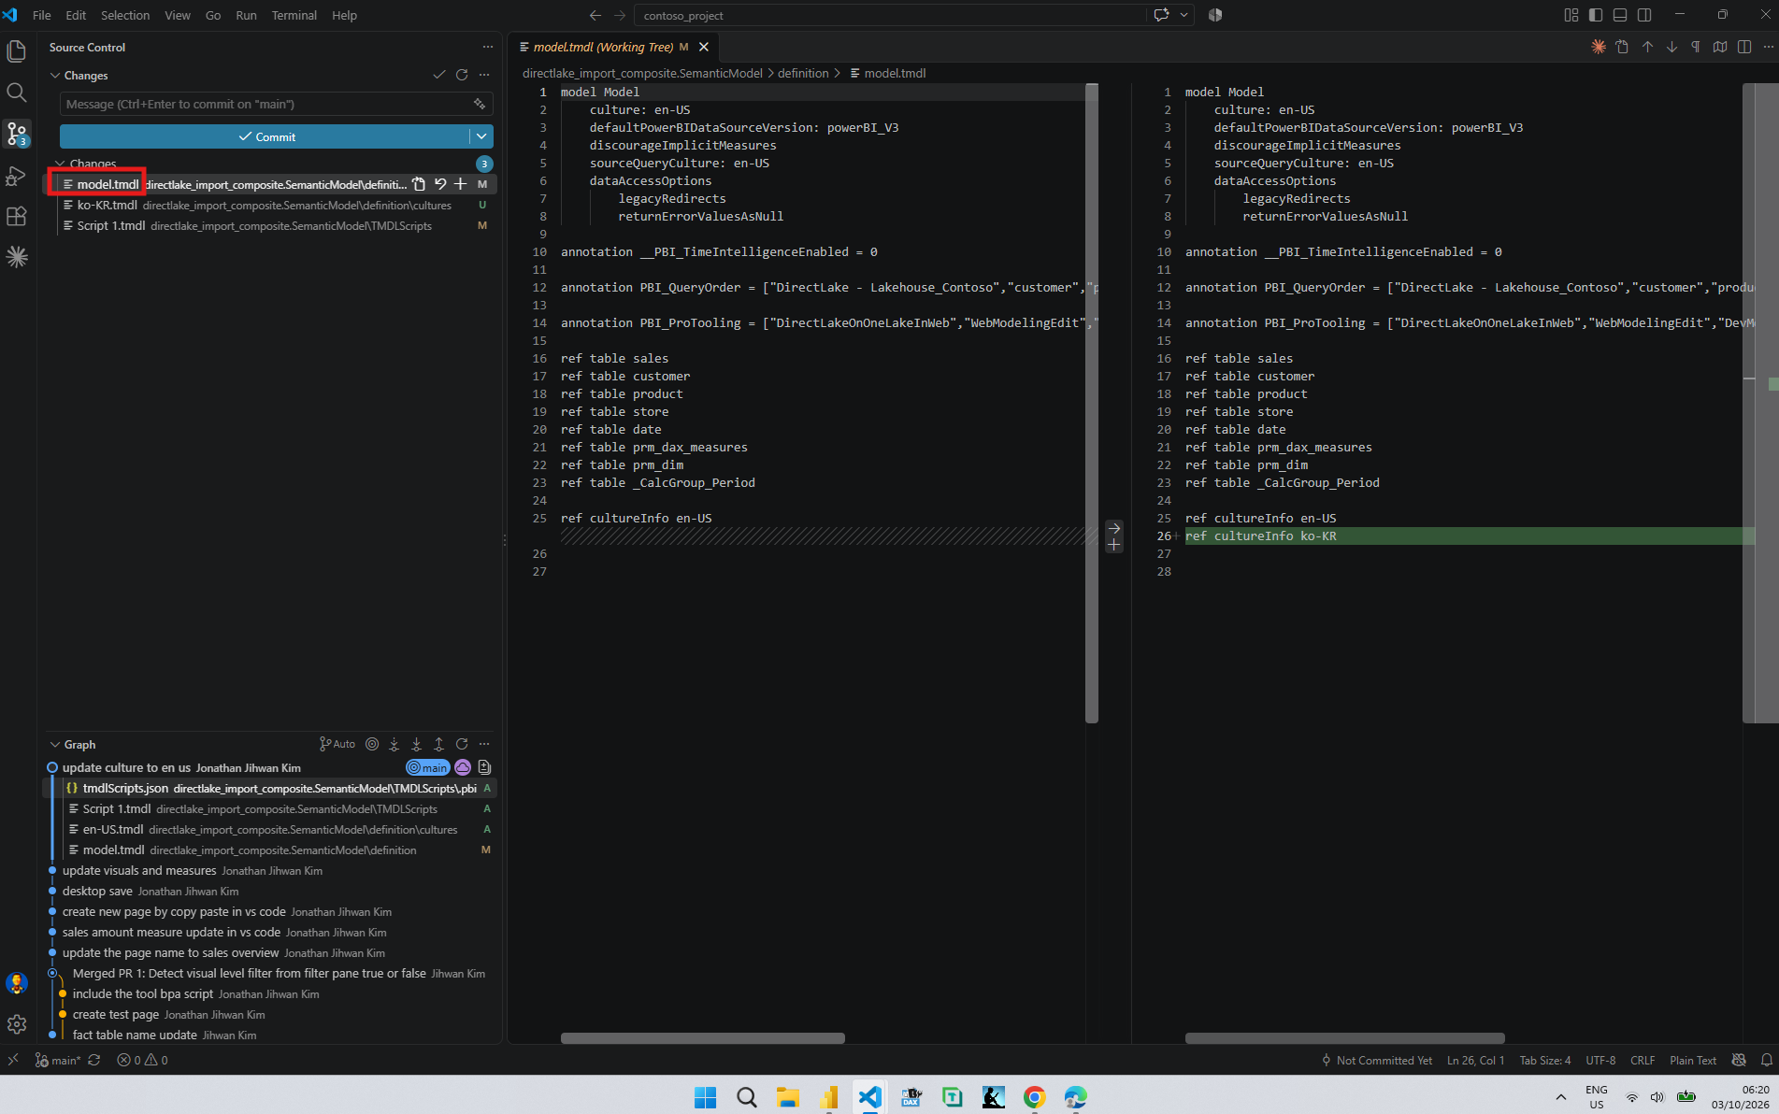1779x1114 pixels.
Task: Toggle panel layout button in title bar
Action: [x=1620, y=15]
